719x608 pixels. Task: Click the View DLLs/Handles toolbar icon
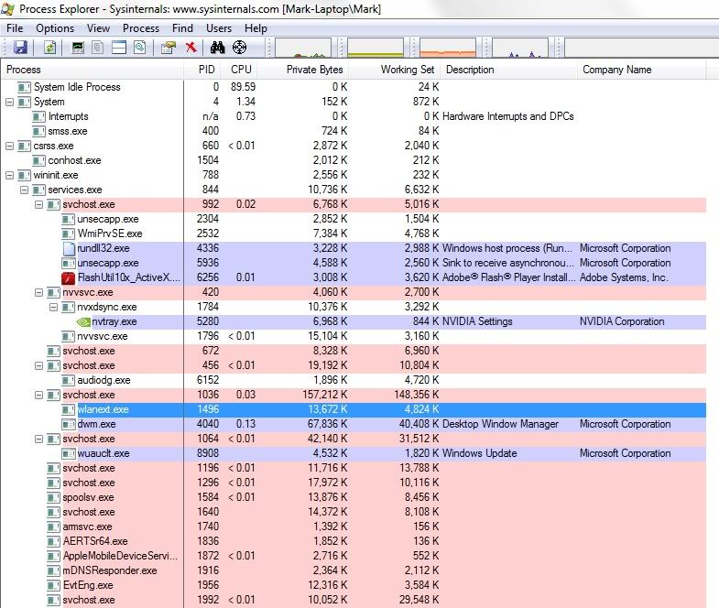click(140, 48)
